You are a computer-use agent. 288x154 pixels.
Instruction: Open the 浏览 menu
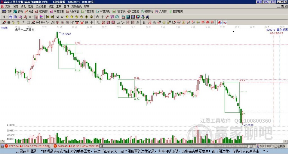tap(16, 6)
